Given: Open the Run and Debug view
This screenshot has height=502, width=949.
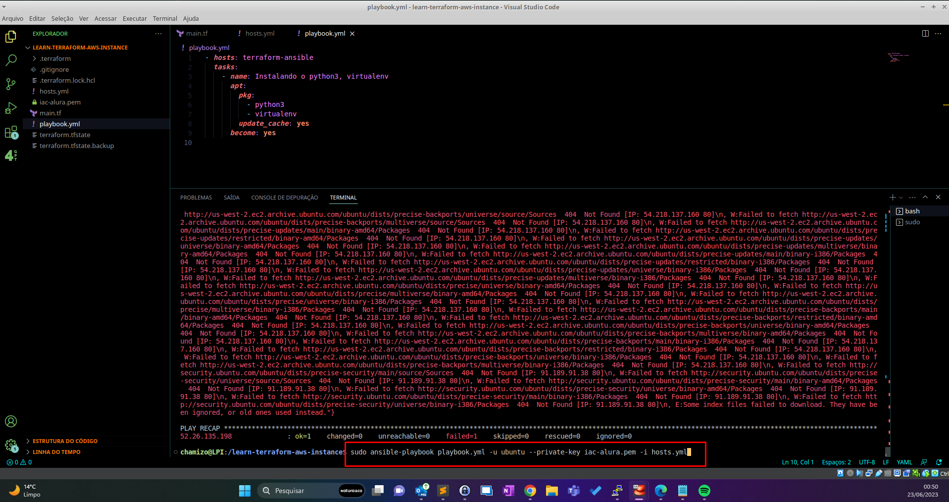Looking at the screenshot, I should coord(11,108).
